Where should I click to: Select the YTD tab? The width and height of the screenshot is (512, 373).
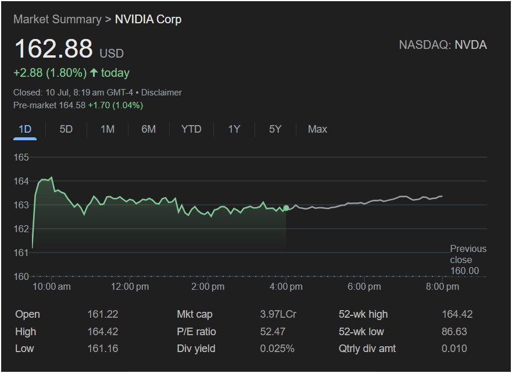(191, 129)
